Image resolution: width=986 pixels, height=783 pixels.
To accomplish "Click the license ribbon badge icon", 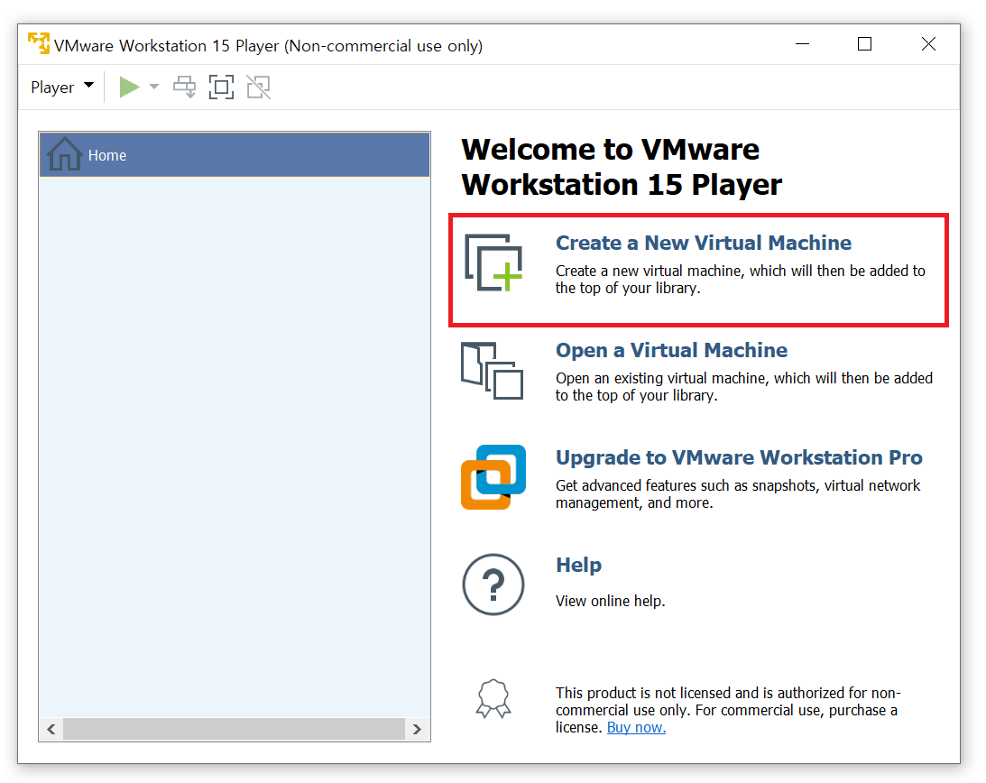I will [x=493, y=699].
